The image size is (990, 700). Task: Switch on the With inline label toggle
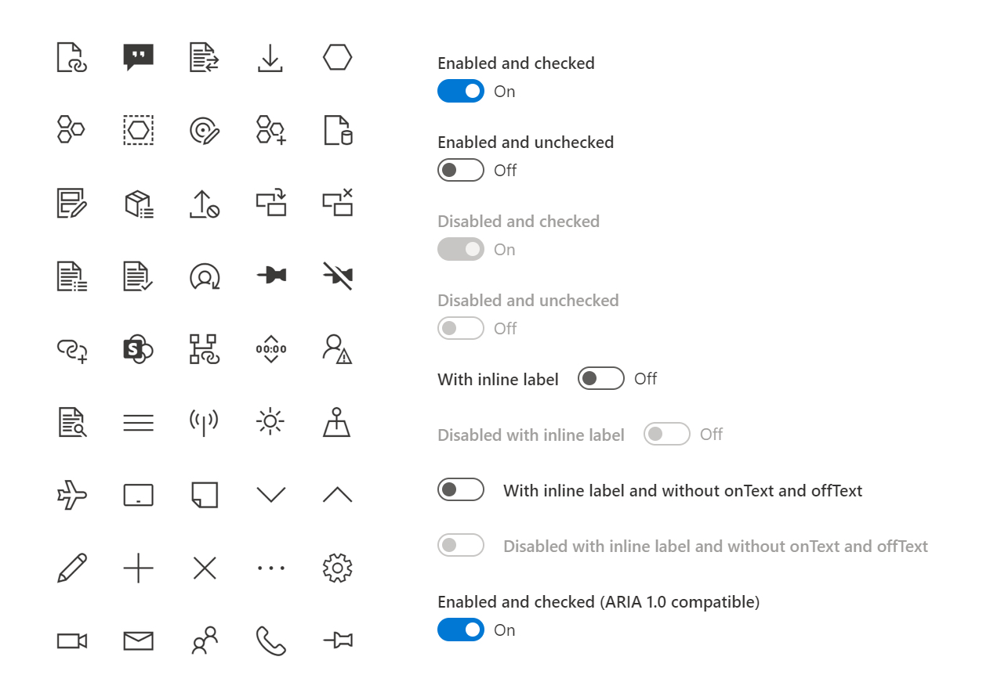(x=601, y=378)
